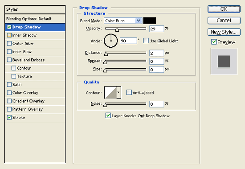Open the black shadow color swatch

click(150, 21)
